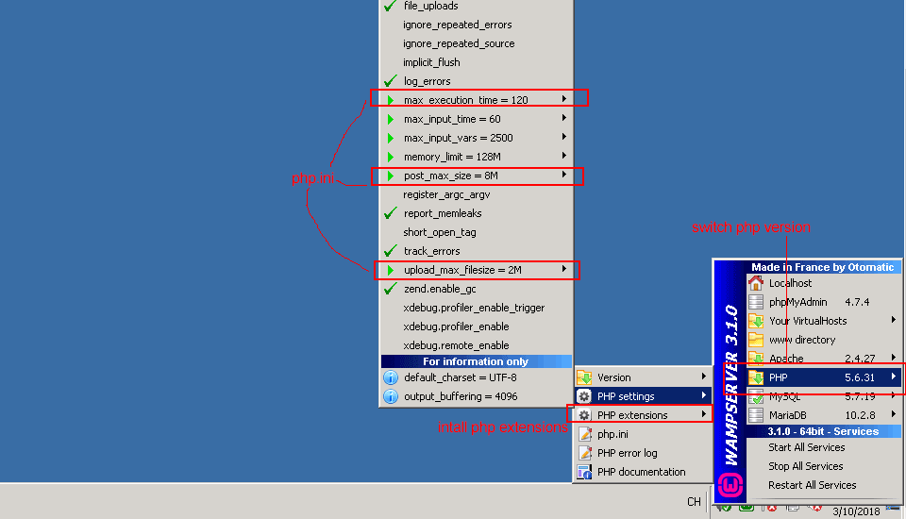Image resolution: width=906 pixels, height=519 pixels.
Task: Click the PHP documentation icon
Action: tap(584, 472)
